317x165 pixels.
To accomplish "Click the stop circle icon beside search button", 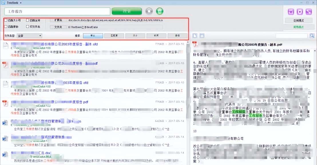I will coord(149,11).
